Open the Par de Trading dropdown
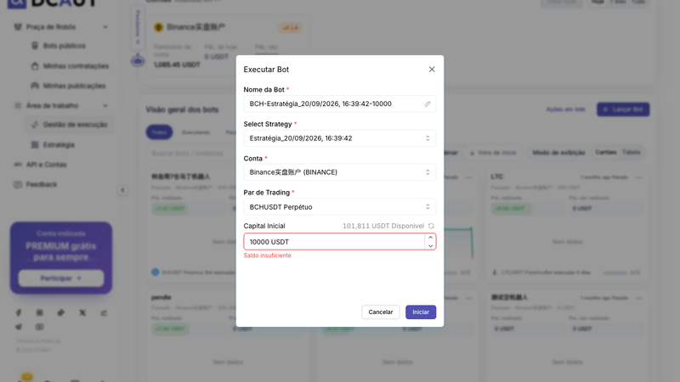Image resolution: width=680 pixels, height=382 pixels. click(x=339, y=206)
